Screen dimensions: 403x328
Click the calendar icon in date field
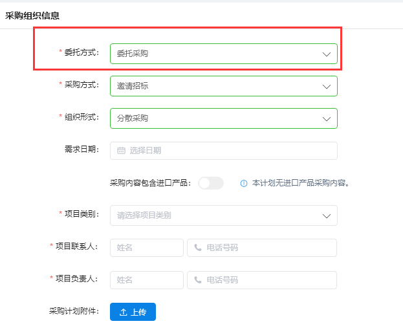(x=121, y=151)
